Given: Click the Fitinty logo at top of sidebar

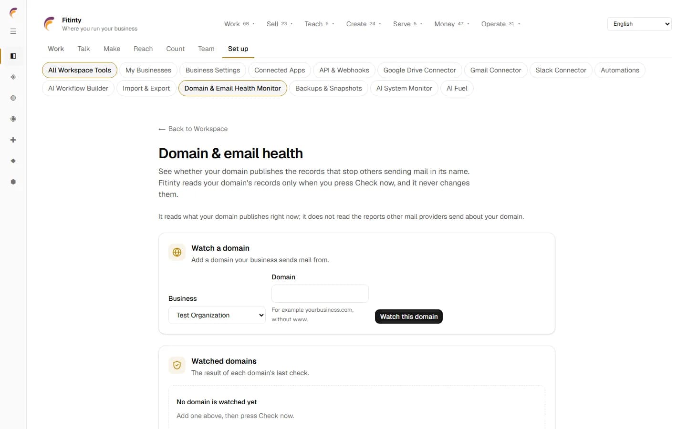Looking at the screenshot, I should pyautogui.click(x=13, y=12).
